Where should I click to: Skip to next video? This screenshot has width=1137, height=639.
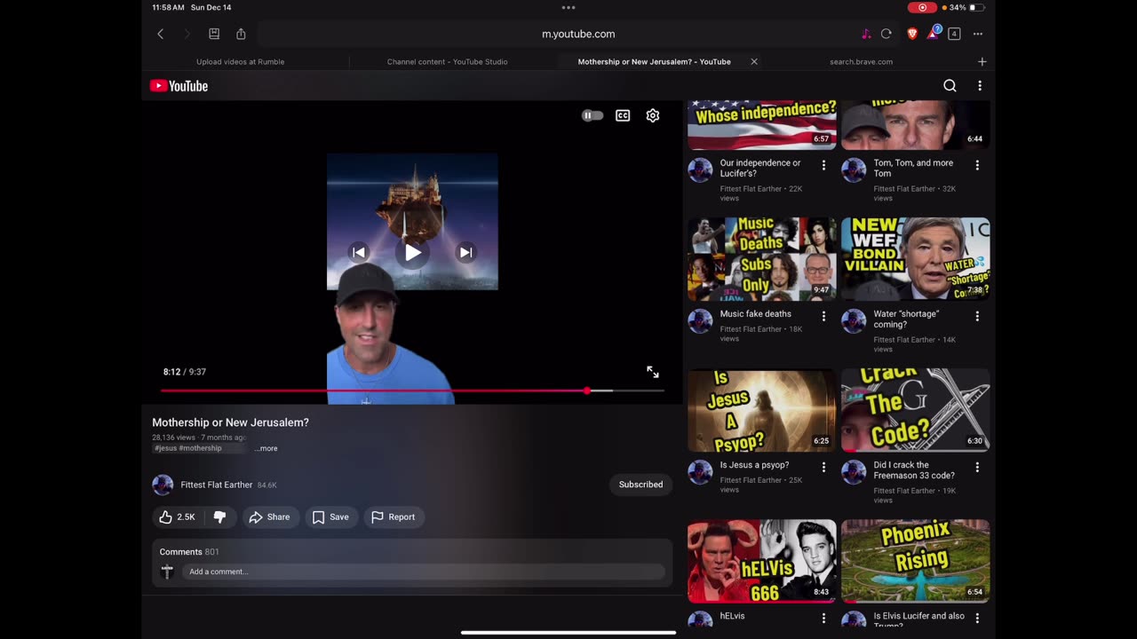pos(465,252)
